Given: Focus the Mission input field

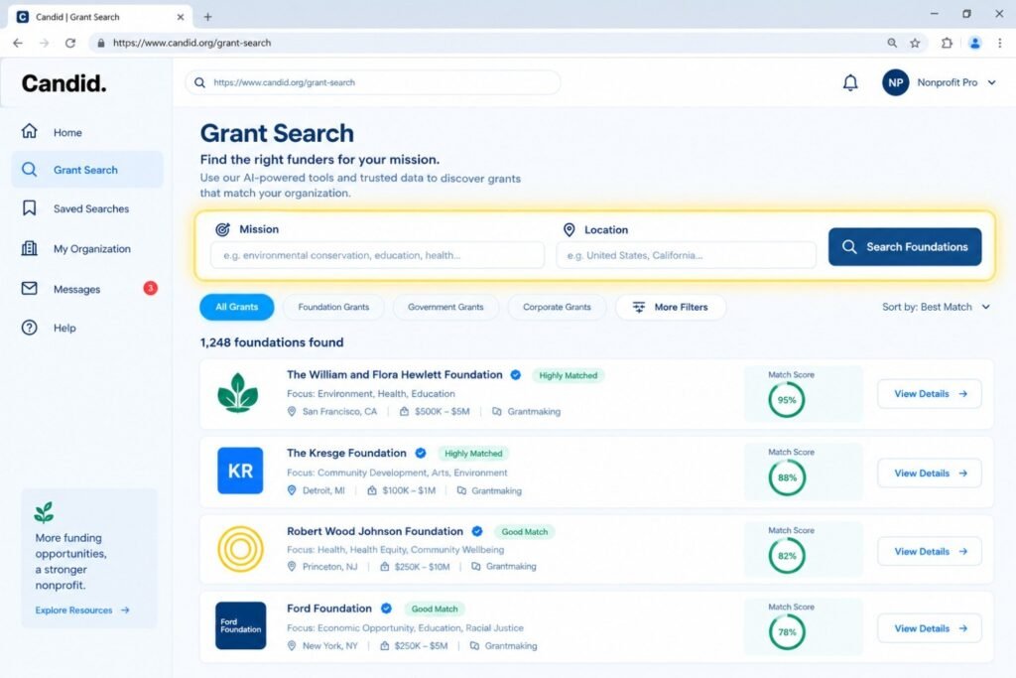Looking at the screenshot, I should click(377, 255).
